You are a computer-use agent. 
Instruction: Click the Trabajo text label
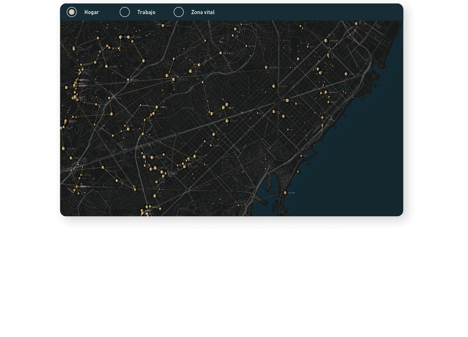pos(146,12)
